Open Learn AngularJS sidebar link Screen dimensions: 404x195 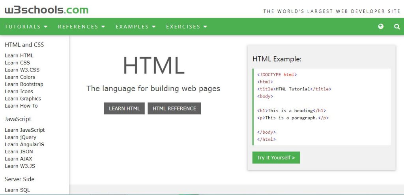(24, 144)
